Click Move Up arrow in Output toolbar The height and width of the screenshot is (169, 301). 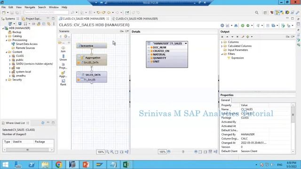[227, 37]
